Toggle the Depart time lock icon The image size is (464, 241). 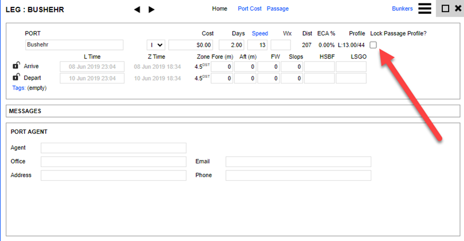[x=16, y=77]
